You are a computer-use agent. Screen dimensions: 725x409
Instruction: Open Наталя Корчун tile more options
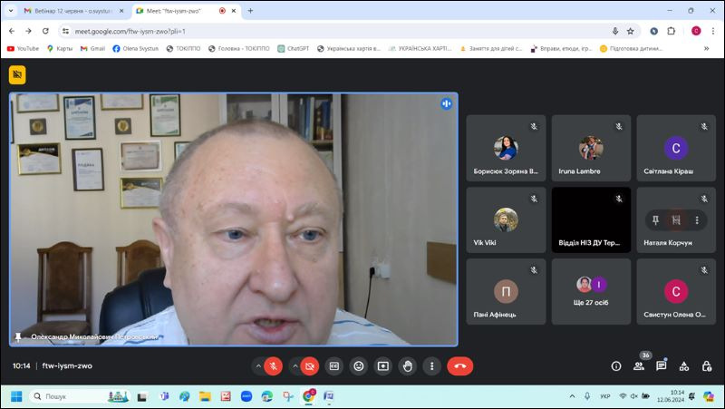[x=697, y=220]
